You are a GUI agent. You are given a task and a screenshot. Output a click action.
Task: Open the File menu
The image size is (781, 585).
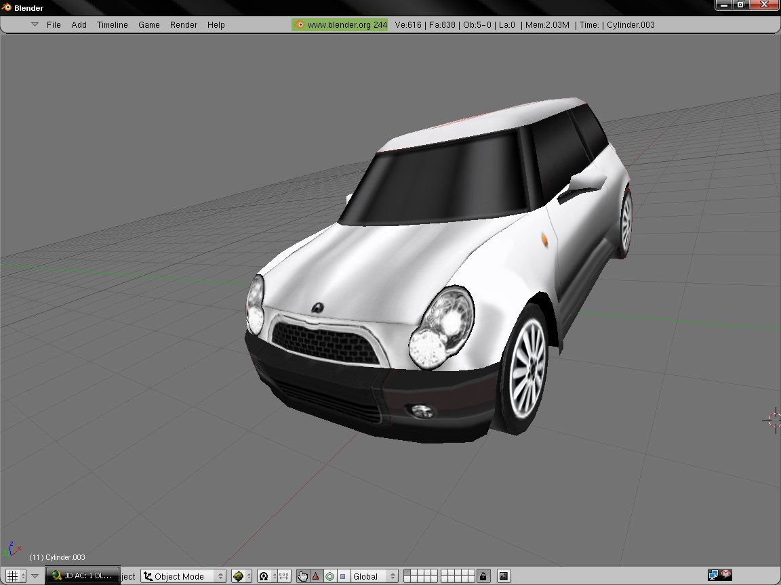54,25
